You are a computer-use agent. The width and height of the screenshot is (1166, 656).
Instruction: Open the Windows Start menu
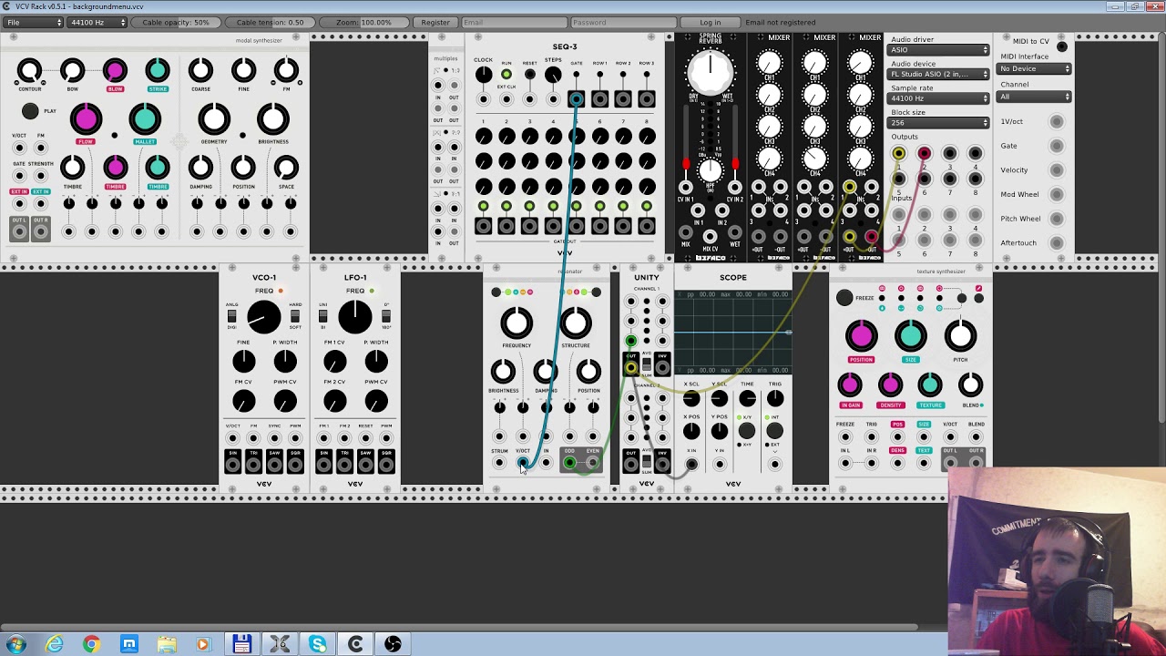coord(16,644)
